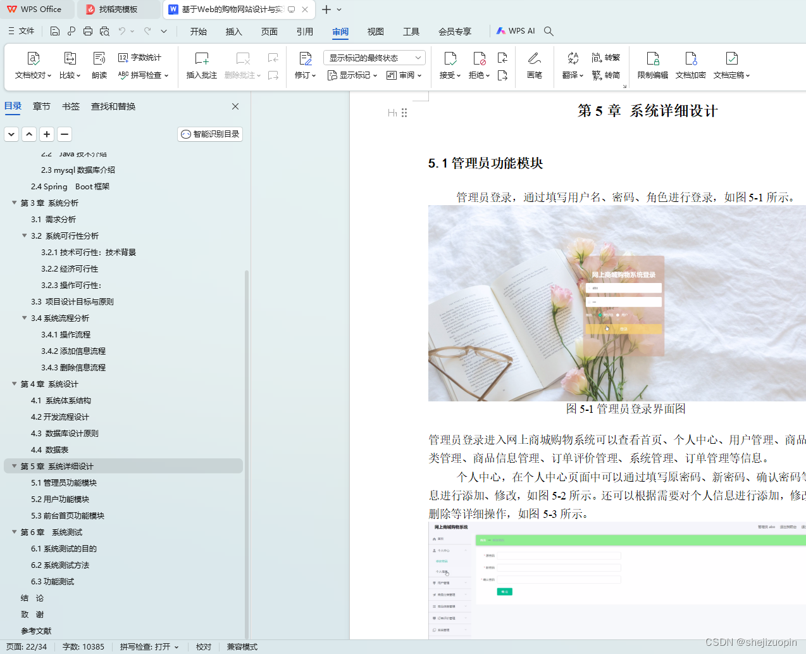Collapse 第3章 系统分析 in outline
Viewport: 806px width, 654px height.
[x=14, y=203]
